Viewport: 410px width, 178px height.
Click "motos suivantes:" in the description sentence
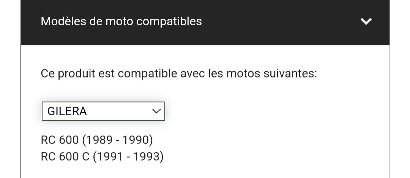pos(271,73)
